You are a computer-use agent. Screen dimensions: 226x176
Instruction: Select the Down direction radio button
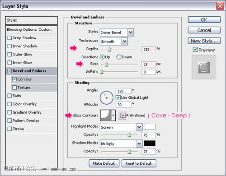(119, 57)
